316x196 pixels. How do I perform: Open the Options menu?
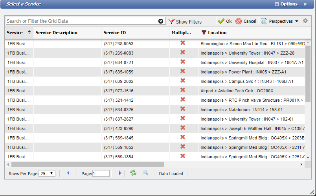(x=286, y=4)
